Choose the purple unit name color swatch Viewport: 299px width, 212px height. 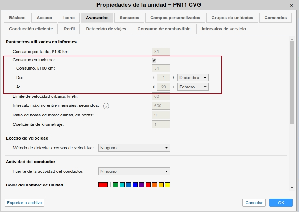coord(142,185)
